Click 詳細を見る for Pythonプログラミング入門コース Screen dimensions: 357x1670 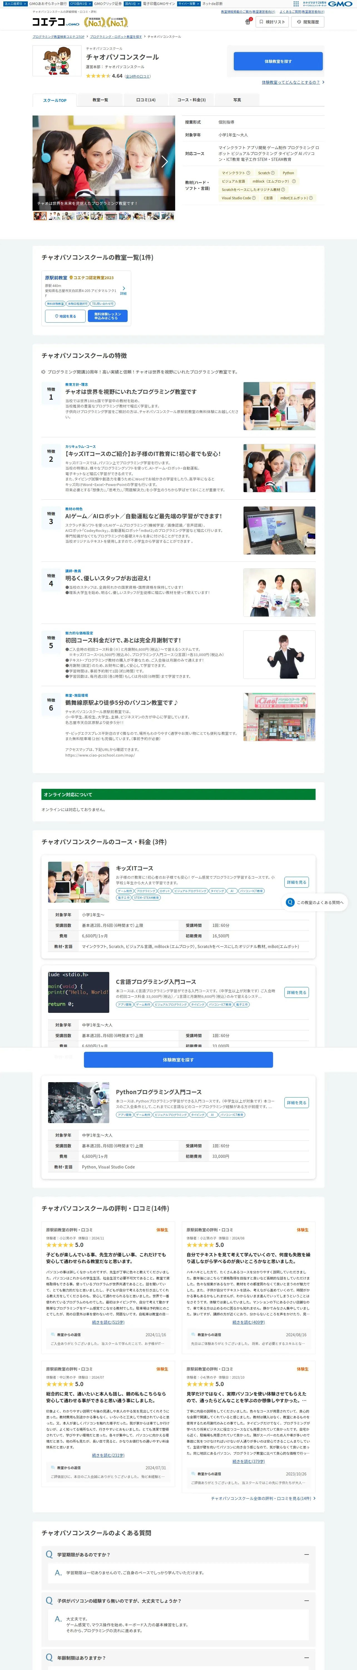[297, 1103]
